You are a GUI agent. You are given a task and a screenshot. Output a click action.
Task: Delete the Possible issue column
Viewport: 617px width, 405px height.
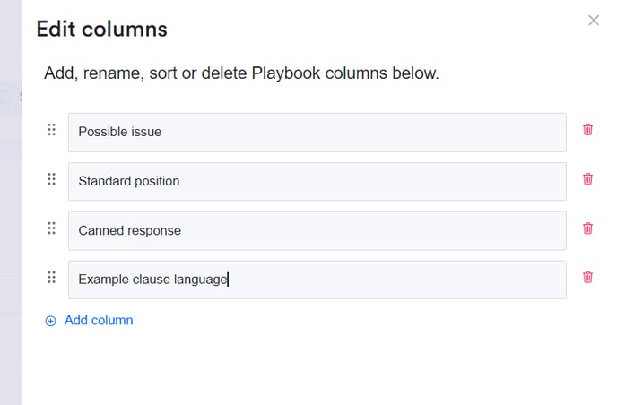pyautogui.click(x=587, y=130)
